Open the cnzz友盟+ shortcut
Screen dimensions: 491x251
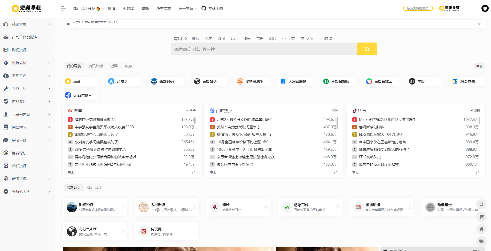(80, 95)
